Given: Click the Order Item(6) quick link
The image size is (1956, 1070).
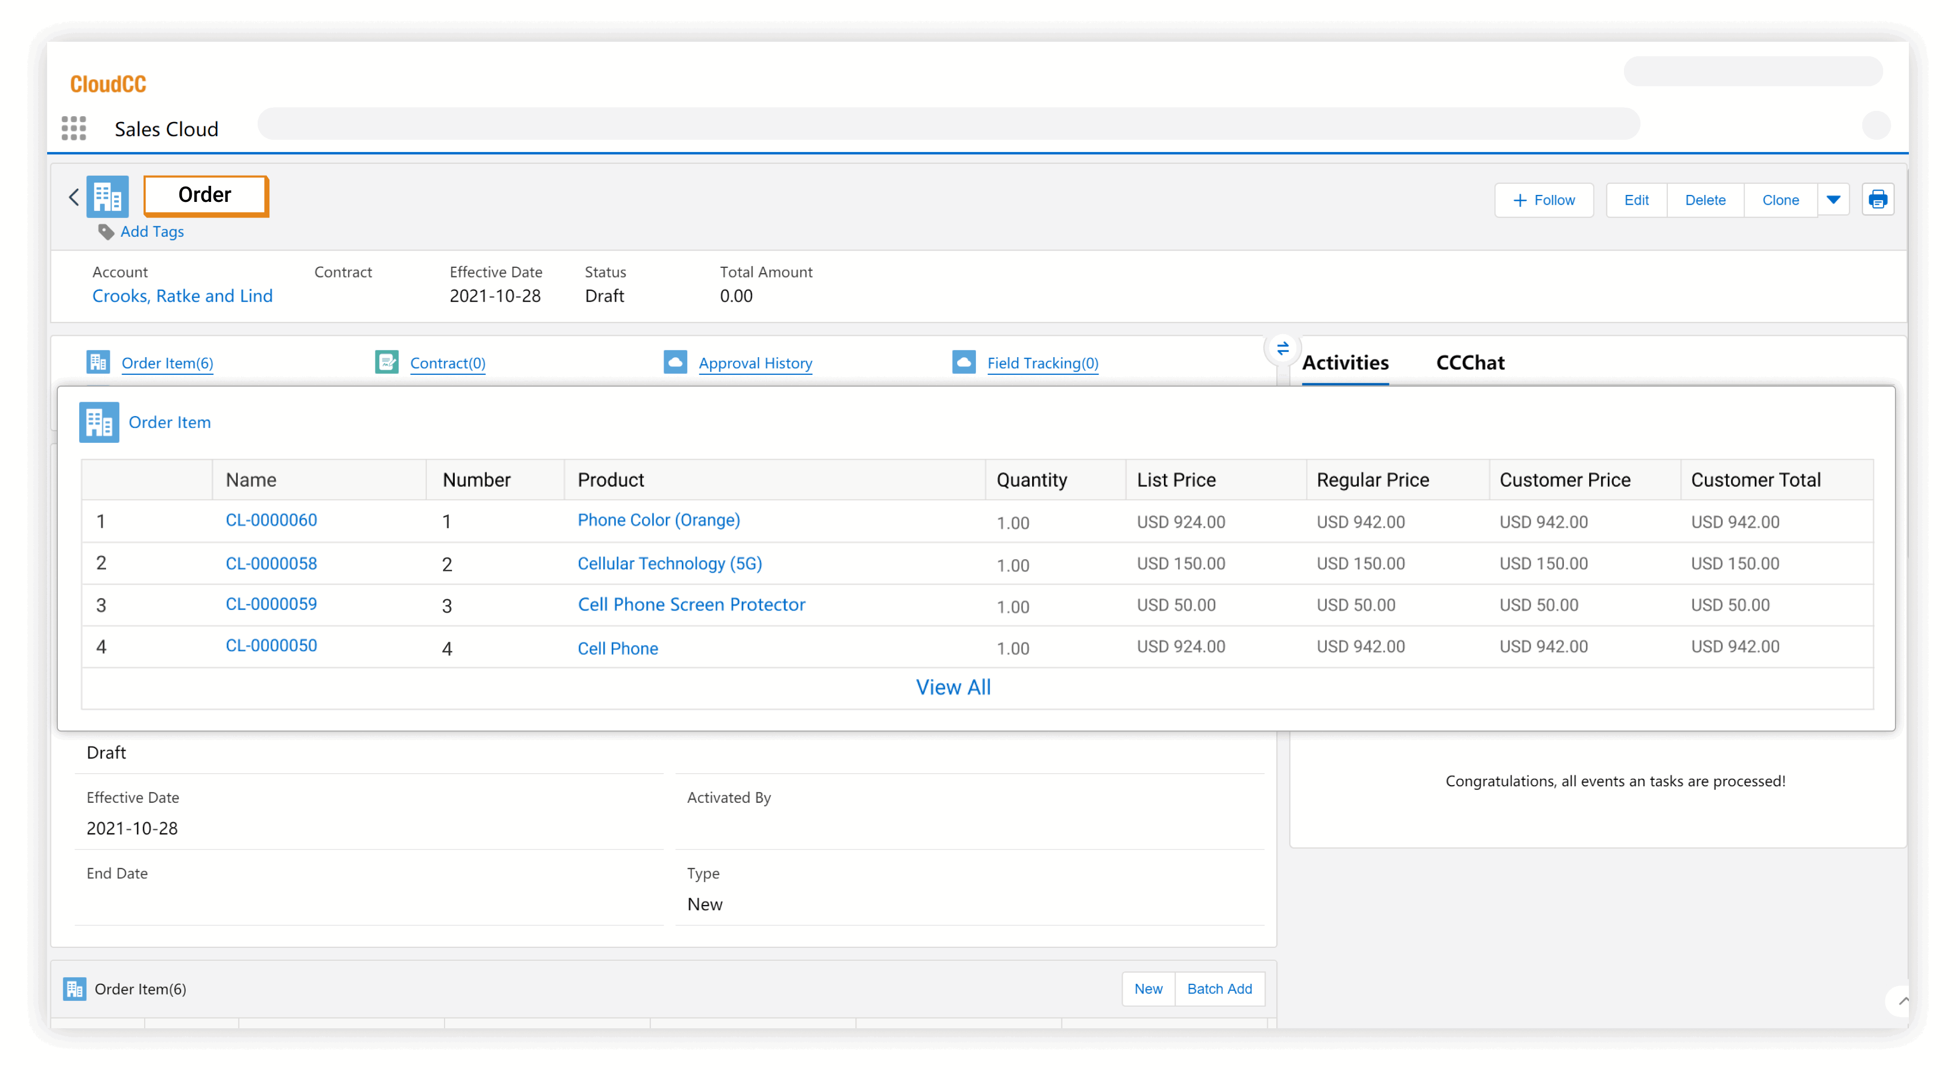Looking at the screenshot, I should [167, 363].
